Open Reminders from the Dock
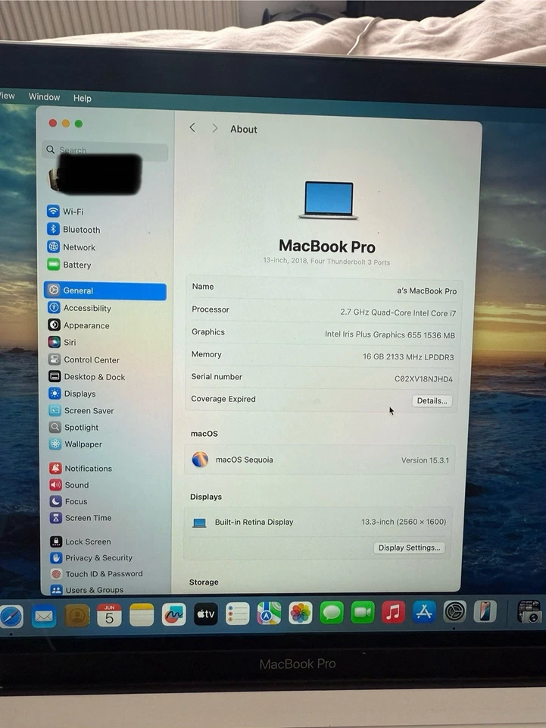 coord(237,613)
